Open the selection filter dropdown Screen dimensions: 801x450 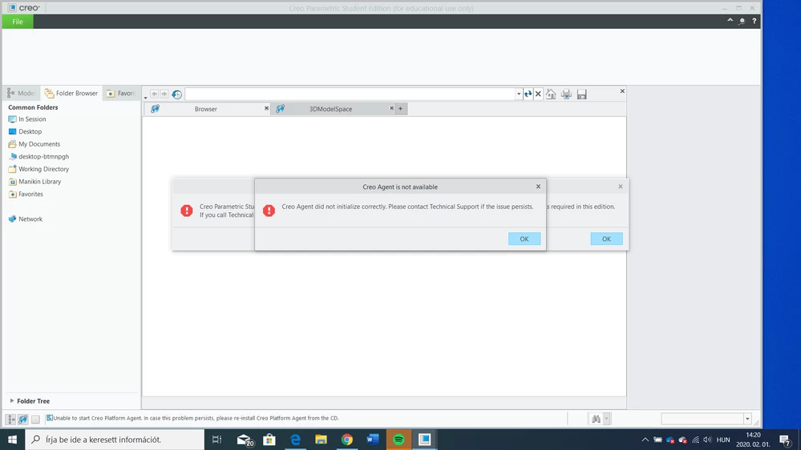pyautogui.click(x=746, y=419)
